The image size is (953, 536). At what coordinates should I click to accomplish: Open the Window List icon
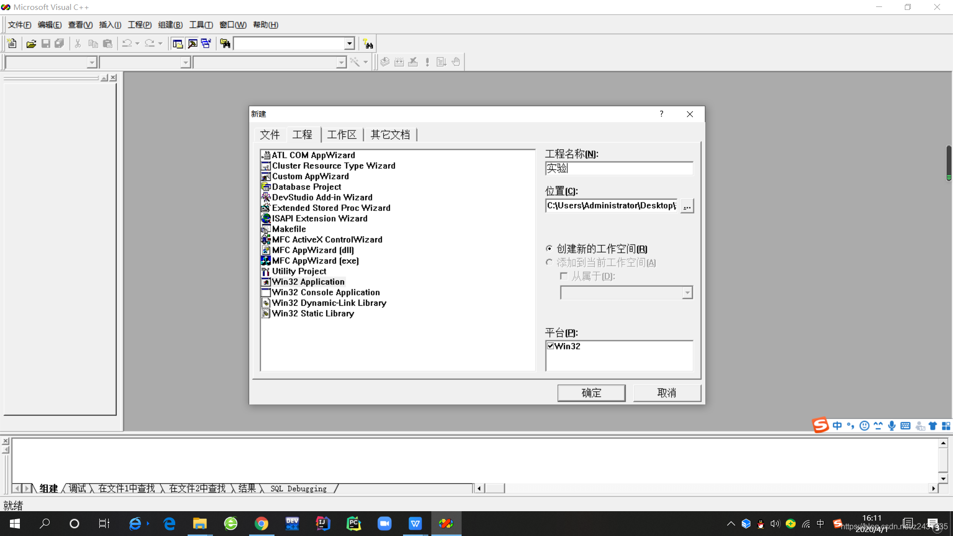206,44
